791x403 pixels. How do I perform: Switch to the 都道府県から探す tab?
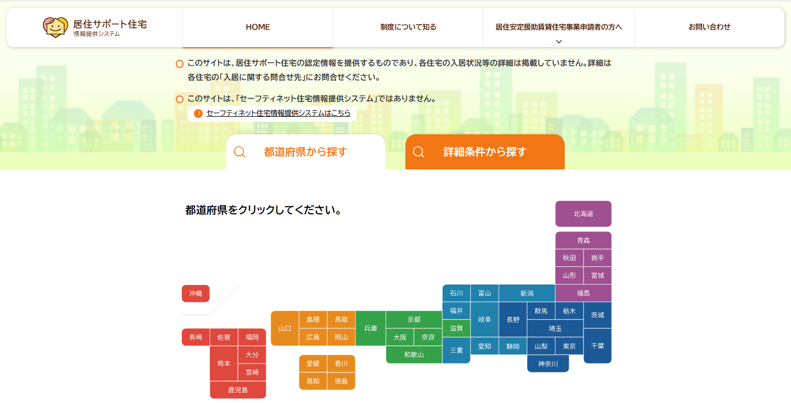point(306,152)
